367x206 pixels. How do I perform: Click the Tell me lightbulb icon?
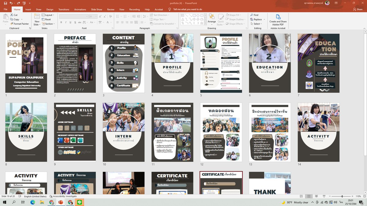[x=170, y=9]
